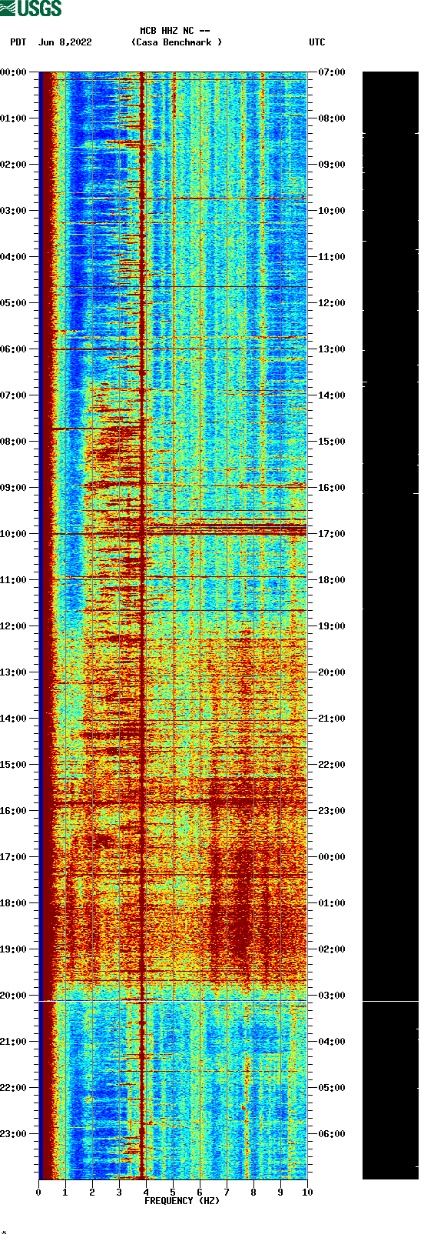This screenshot has width=424, height=1241.
Task: Click the USGS logo
Action: (31, 8)
